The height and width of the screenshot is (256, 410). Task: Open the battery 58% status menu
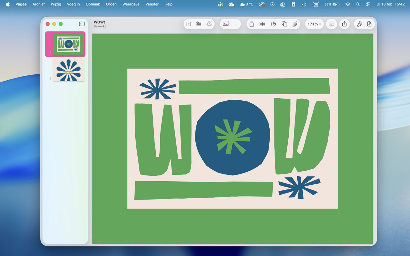click(x=331, y=4)
